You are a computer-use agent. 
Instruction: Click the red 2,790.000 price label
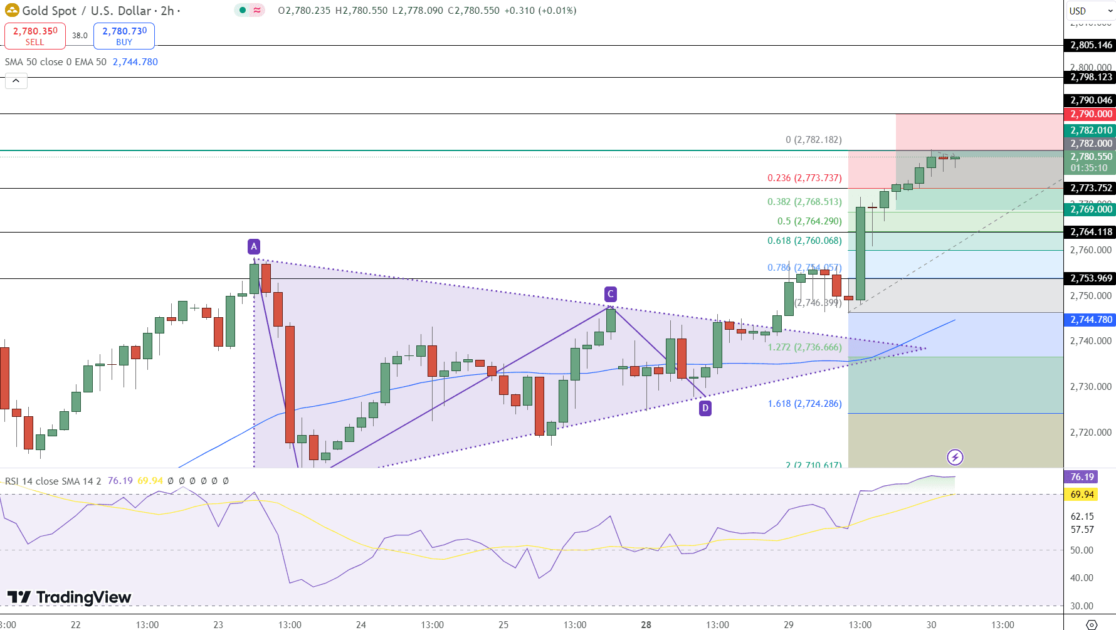click(1091, 114)
